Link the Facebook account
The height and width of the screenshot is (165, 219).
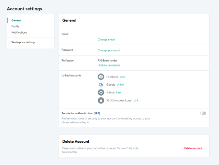click(122, 77)
